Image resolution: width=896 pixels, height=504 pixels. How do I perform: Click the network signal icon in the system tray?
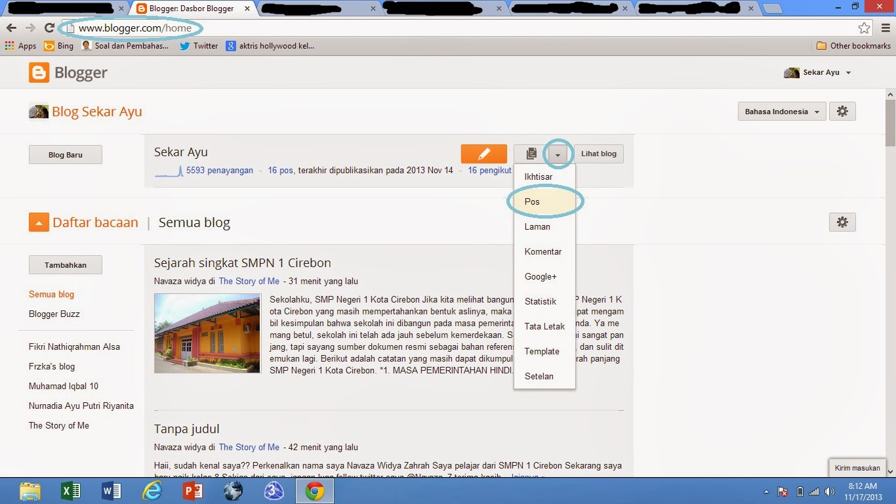tap(814, 492)
